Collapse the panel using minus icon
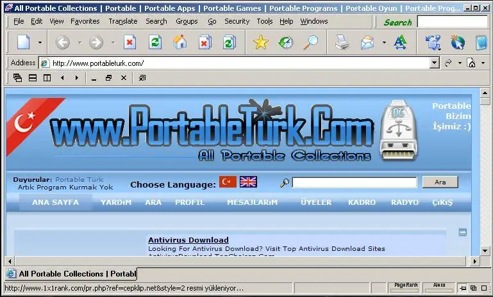The image size is (493, 297). click(x=462, y=232)
